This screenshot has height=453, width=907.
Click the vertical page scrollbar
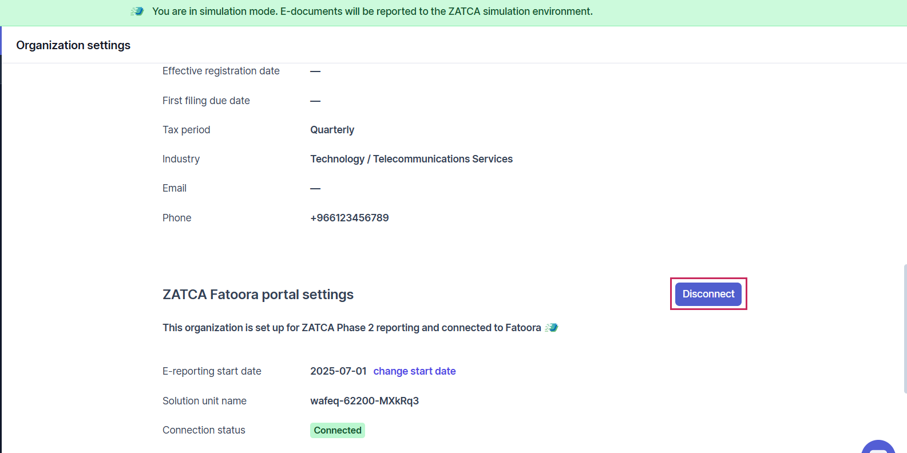(x=905, y=329)
